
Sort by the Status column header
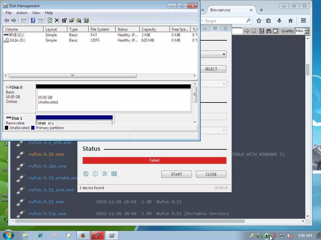click(x=127, y=29)
